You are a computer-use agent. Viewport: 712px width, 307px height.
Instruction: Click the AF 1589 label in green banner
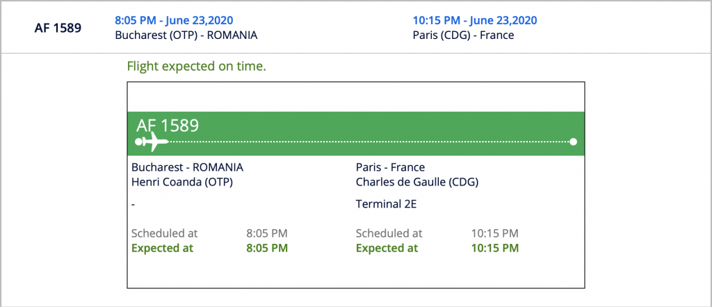pyautogui.click(x=168, y=125)
